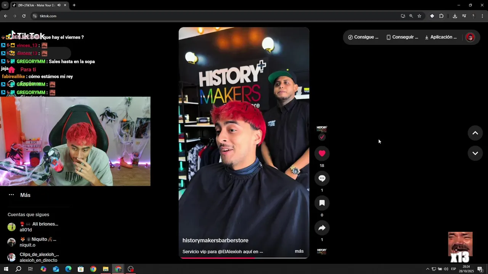This screenshot has height=274, width=488.
Task: Open the sound disc icon below share
Action: (322, 252)
